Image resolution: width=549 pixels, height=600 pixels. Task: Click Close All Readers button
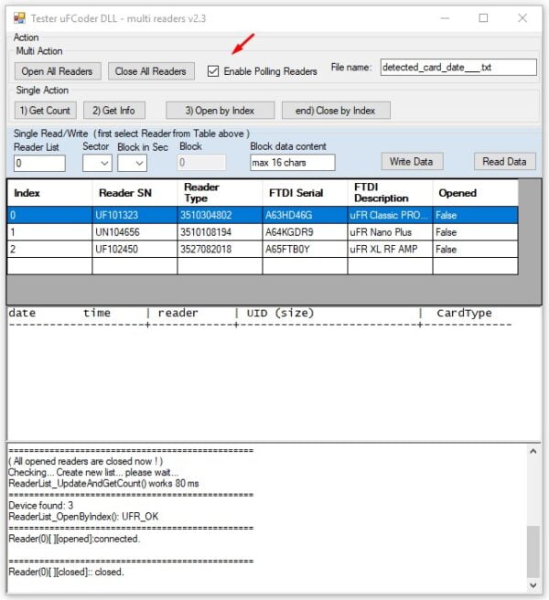151,71
